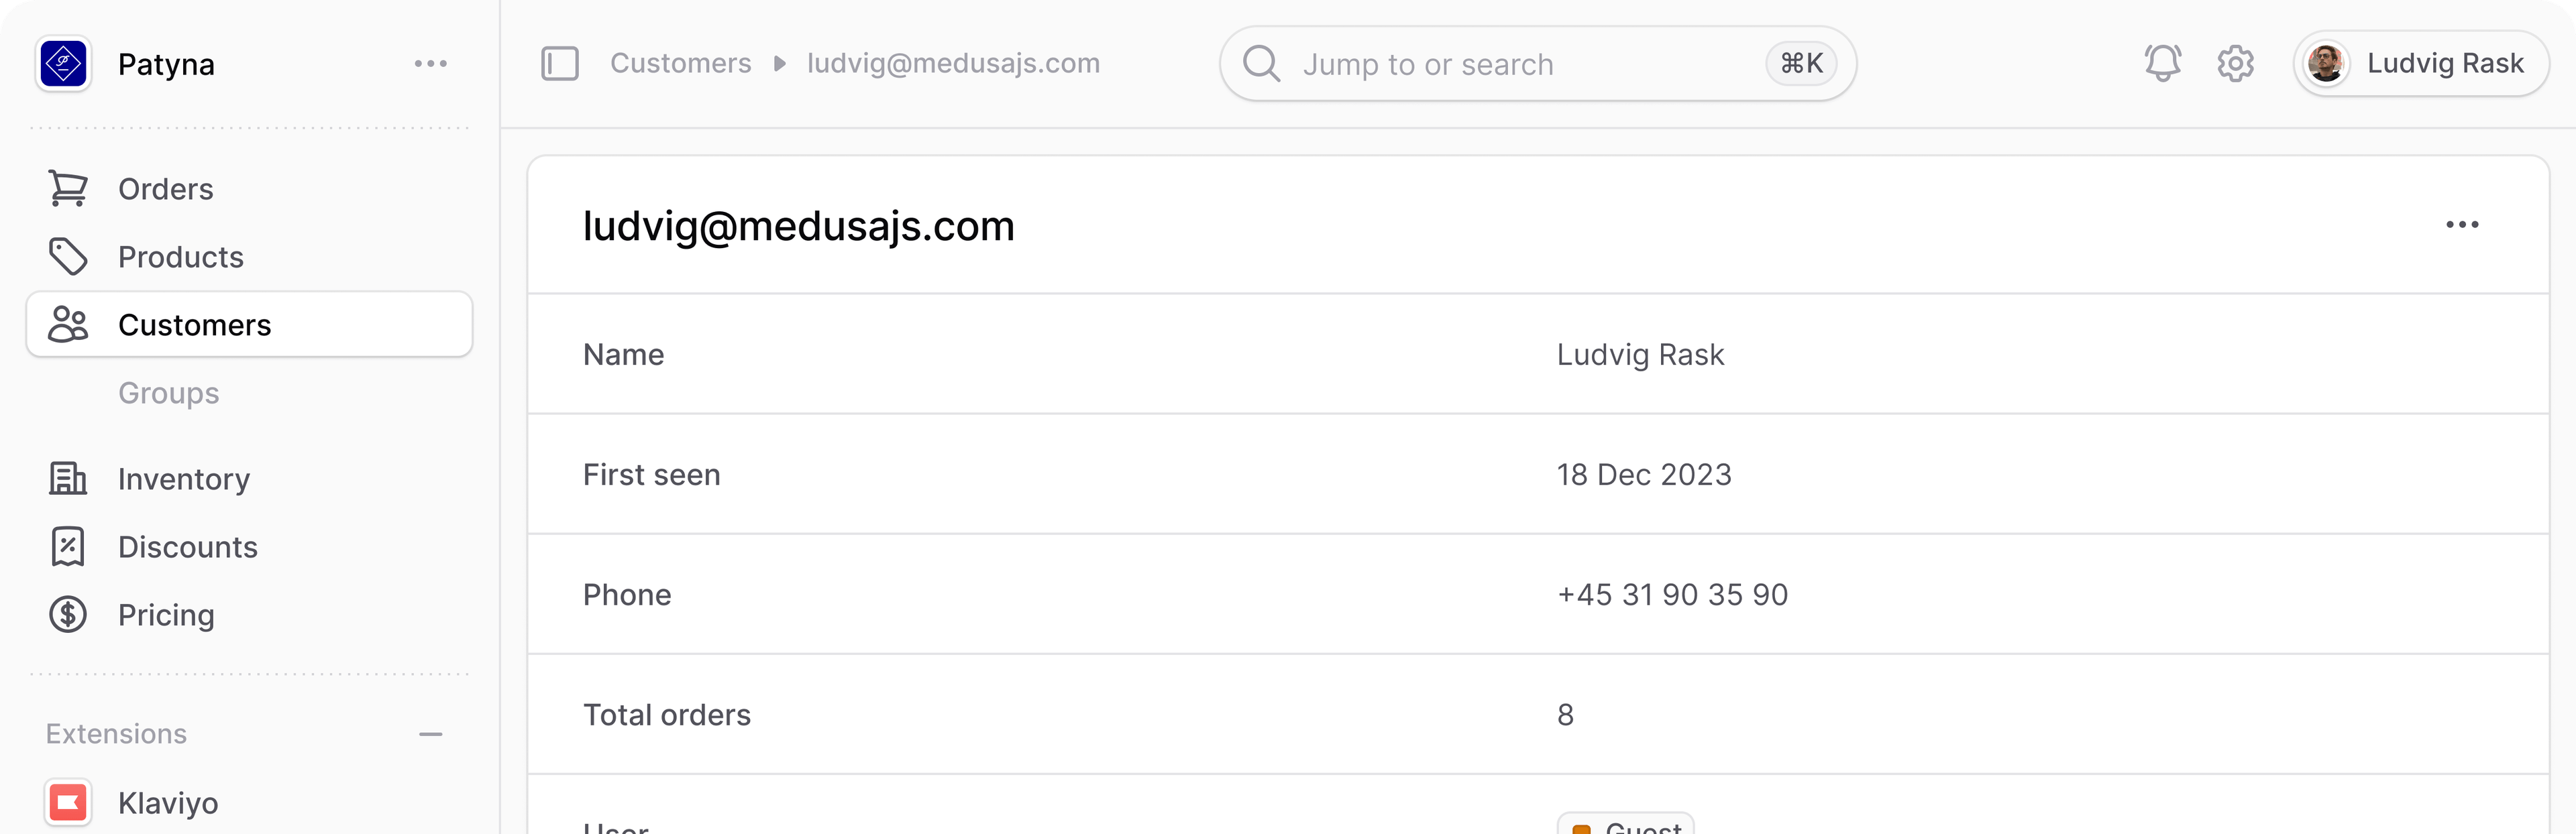Go to Groups under Customers
The width and height of the screenshot is (2576, 834).
coord(169,392)
